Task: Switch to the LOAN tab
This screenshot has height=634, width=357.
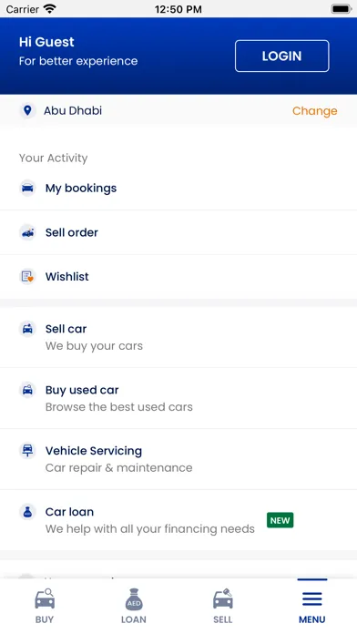Action: coord(134,606)
